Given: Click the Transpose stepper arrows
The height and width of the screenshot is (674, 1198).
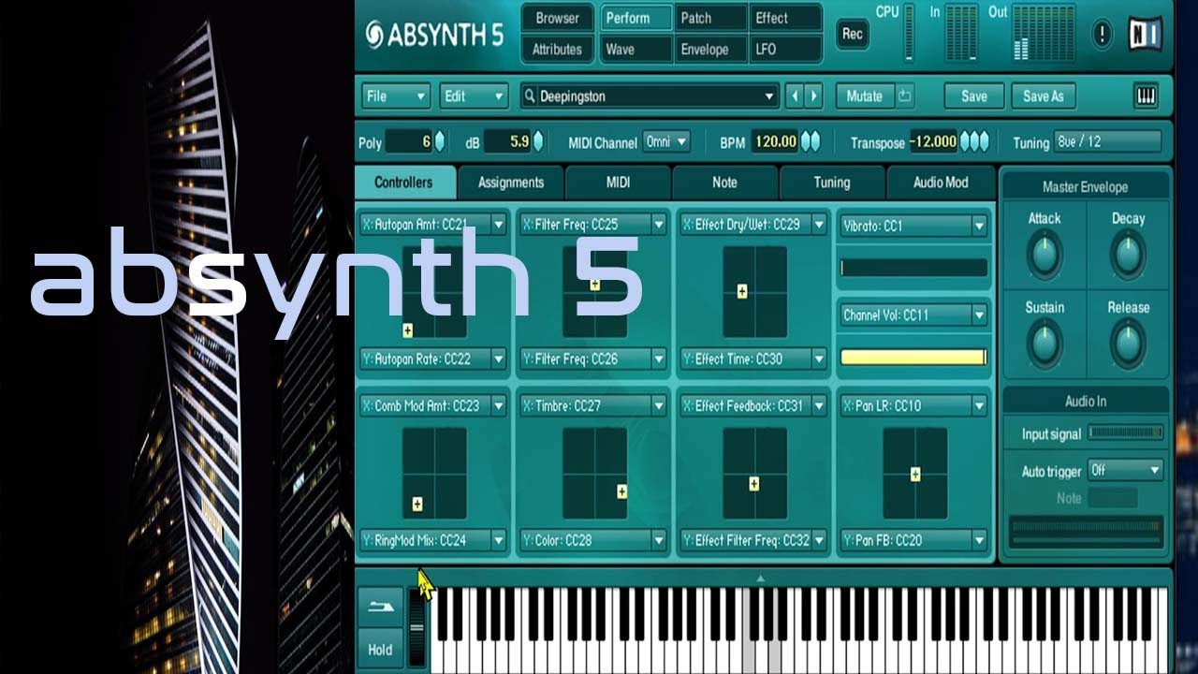Looking at the screenshot, I should point(974,142).
